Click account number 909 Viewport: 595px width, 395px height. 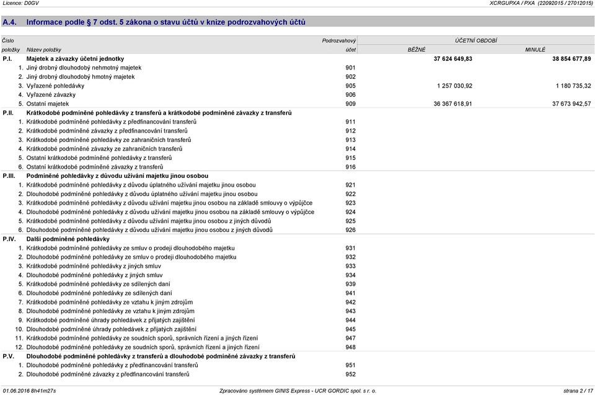point(350,104)
